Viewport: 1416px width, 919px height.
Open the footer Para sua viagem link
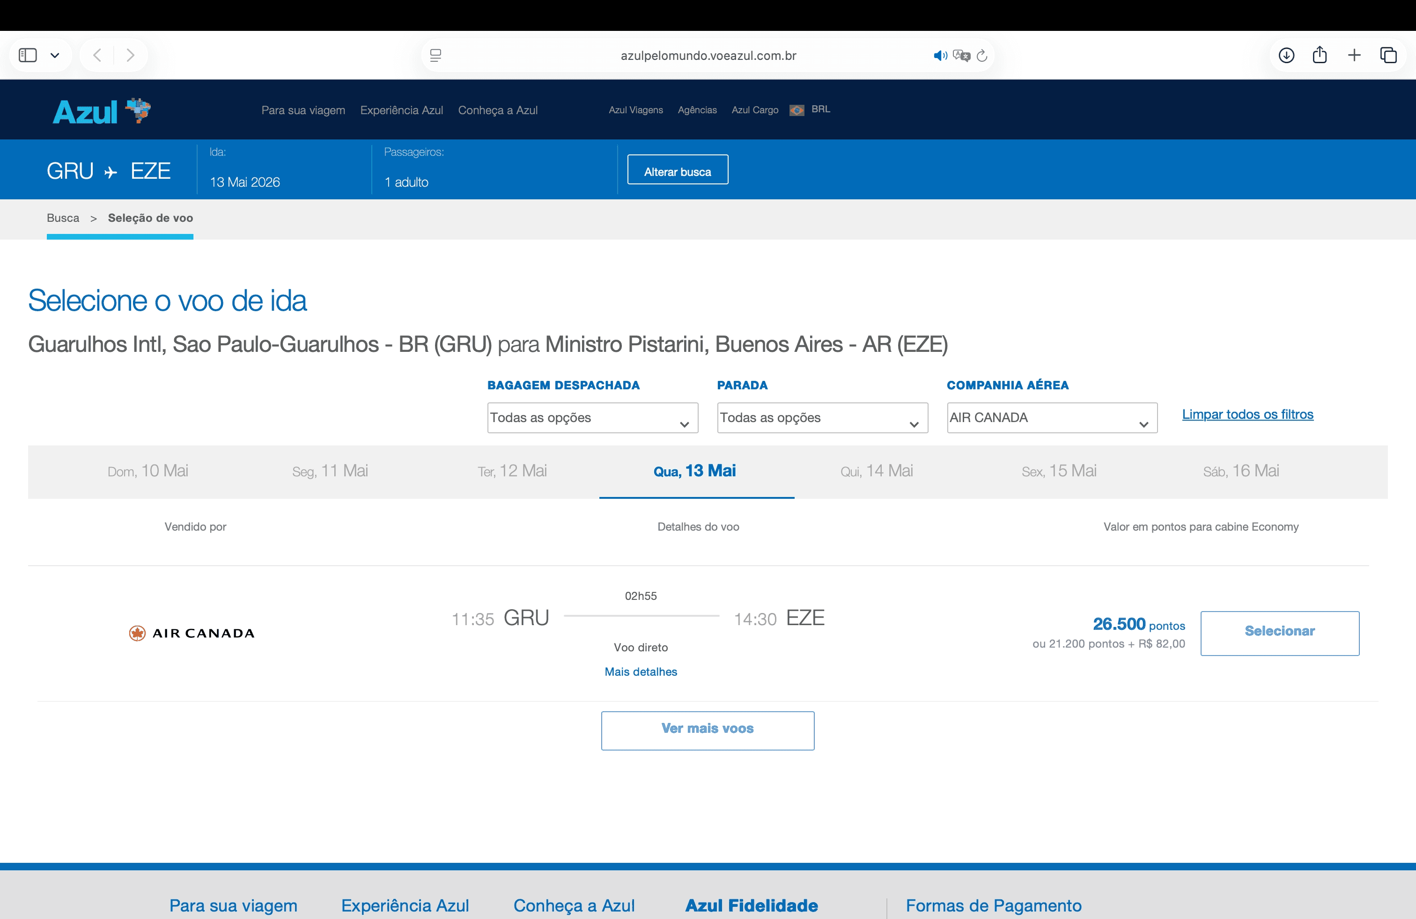point(233,905)
